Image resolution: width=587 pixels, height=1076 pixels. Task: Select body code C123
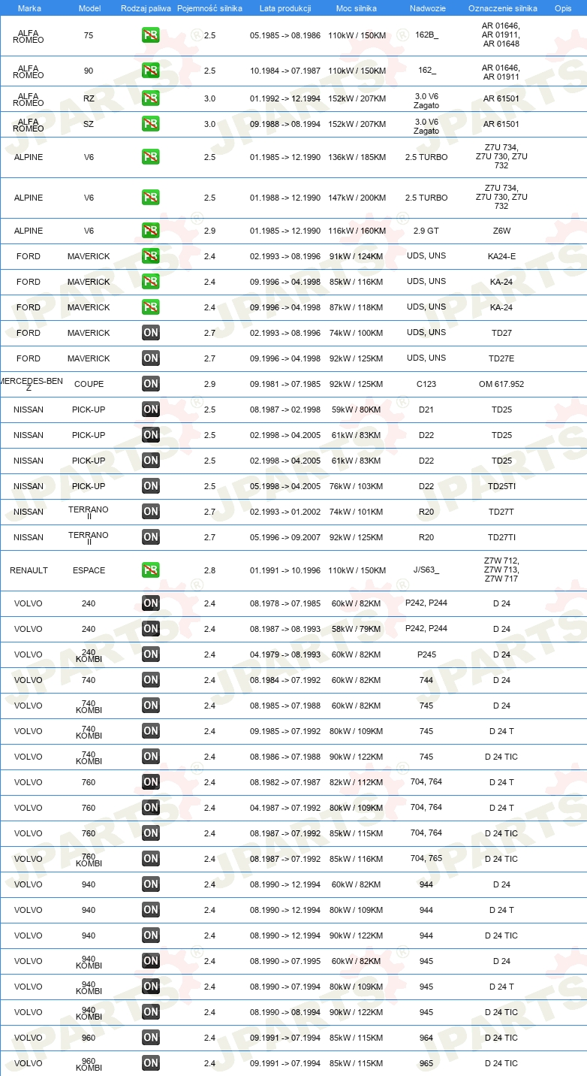426,384
